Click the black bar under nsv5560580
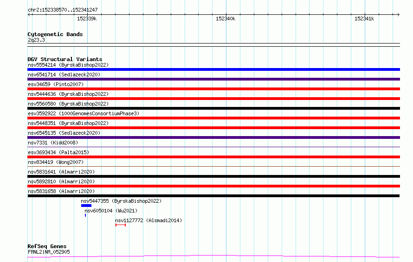The height and width of the screenshot is (262, 413). coord(213,108)
